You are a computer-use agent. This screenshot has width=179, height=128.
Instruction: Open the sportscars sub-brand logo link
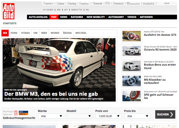pyautogui.click(x=48, y=3)
